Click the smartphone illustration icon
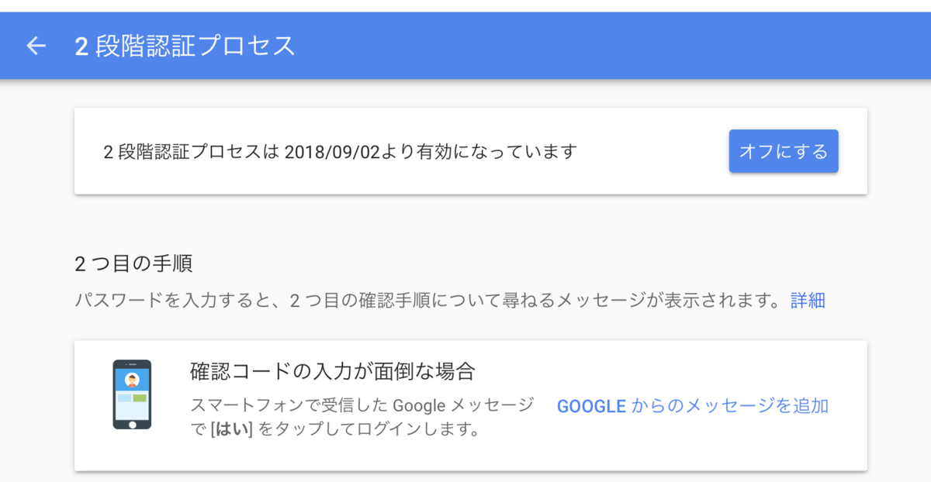This screenshot has height=482, width=931. click(132, 394)
